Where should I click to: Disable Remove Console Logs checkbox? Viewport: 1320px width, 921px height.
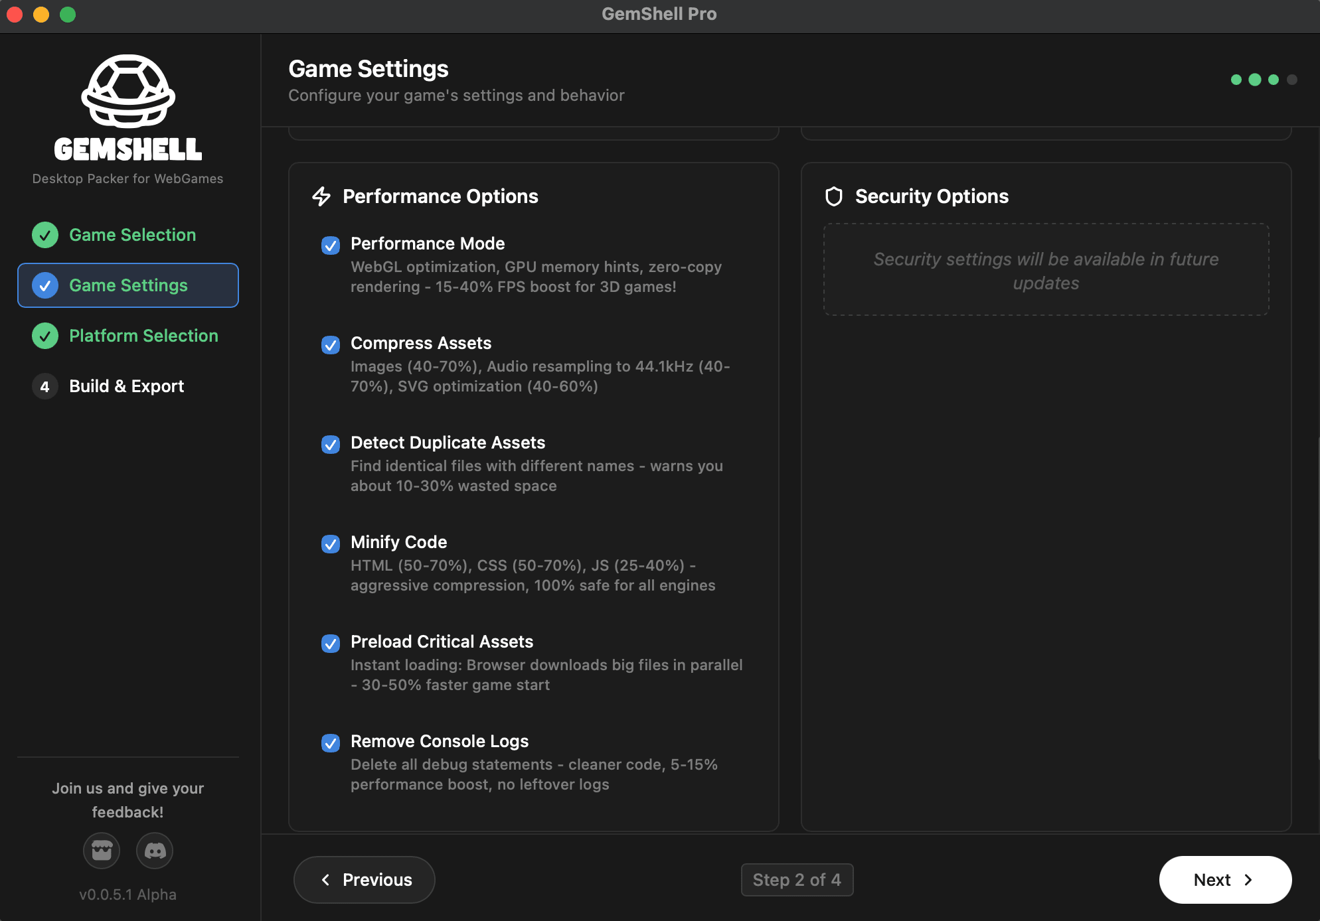[x=331, y=743]
